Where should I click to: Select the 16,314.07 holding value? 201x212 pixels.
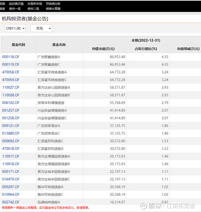coord(117,202)
